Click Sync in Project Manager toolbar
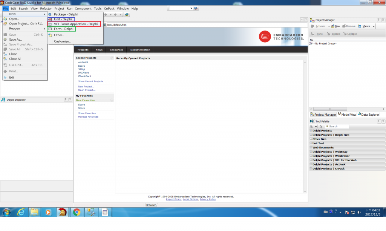The image size is (386, 231). click(317, 34)
